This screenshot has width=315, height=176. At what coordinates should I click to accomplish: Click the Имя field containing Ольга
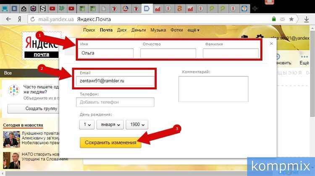point(106,53)
